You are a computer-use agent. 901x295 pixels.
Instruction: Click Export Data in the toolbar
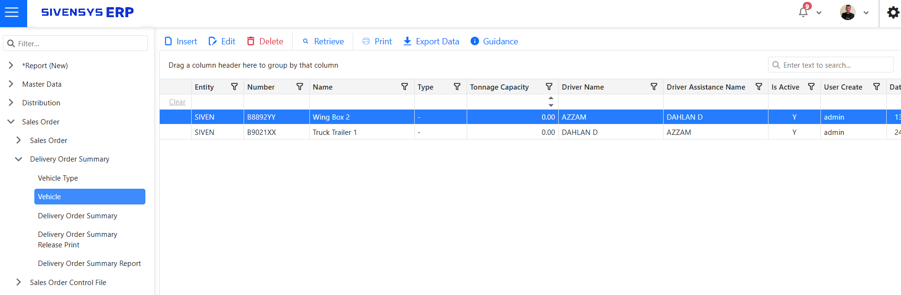[x=431, y=41]
